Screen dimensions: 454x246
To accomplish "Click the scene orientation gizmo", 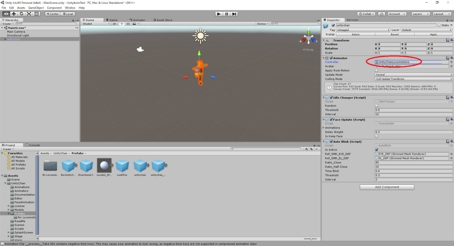I will pos(309,38).
